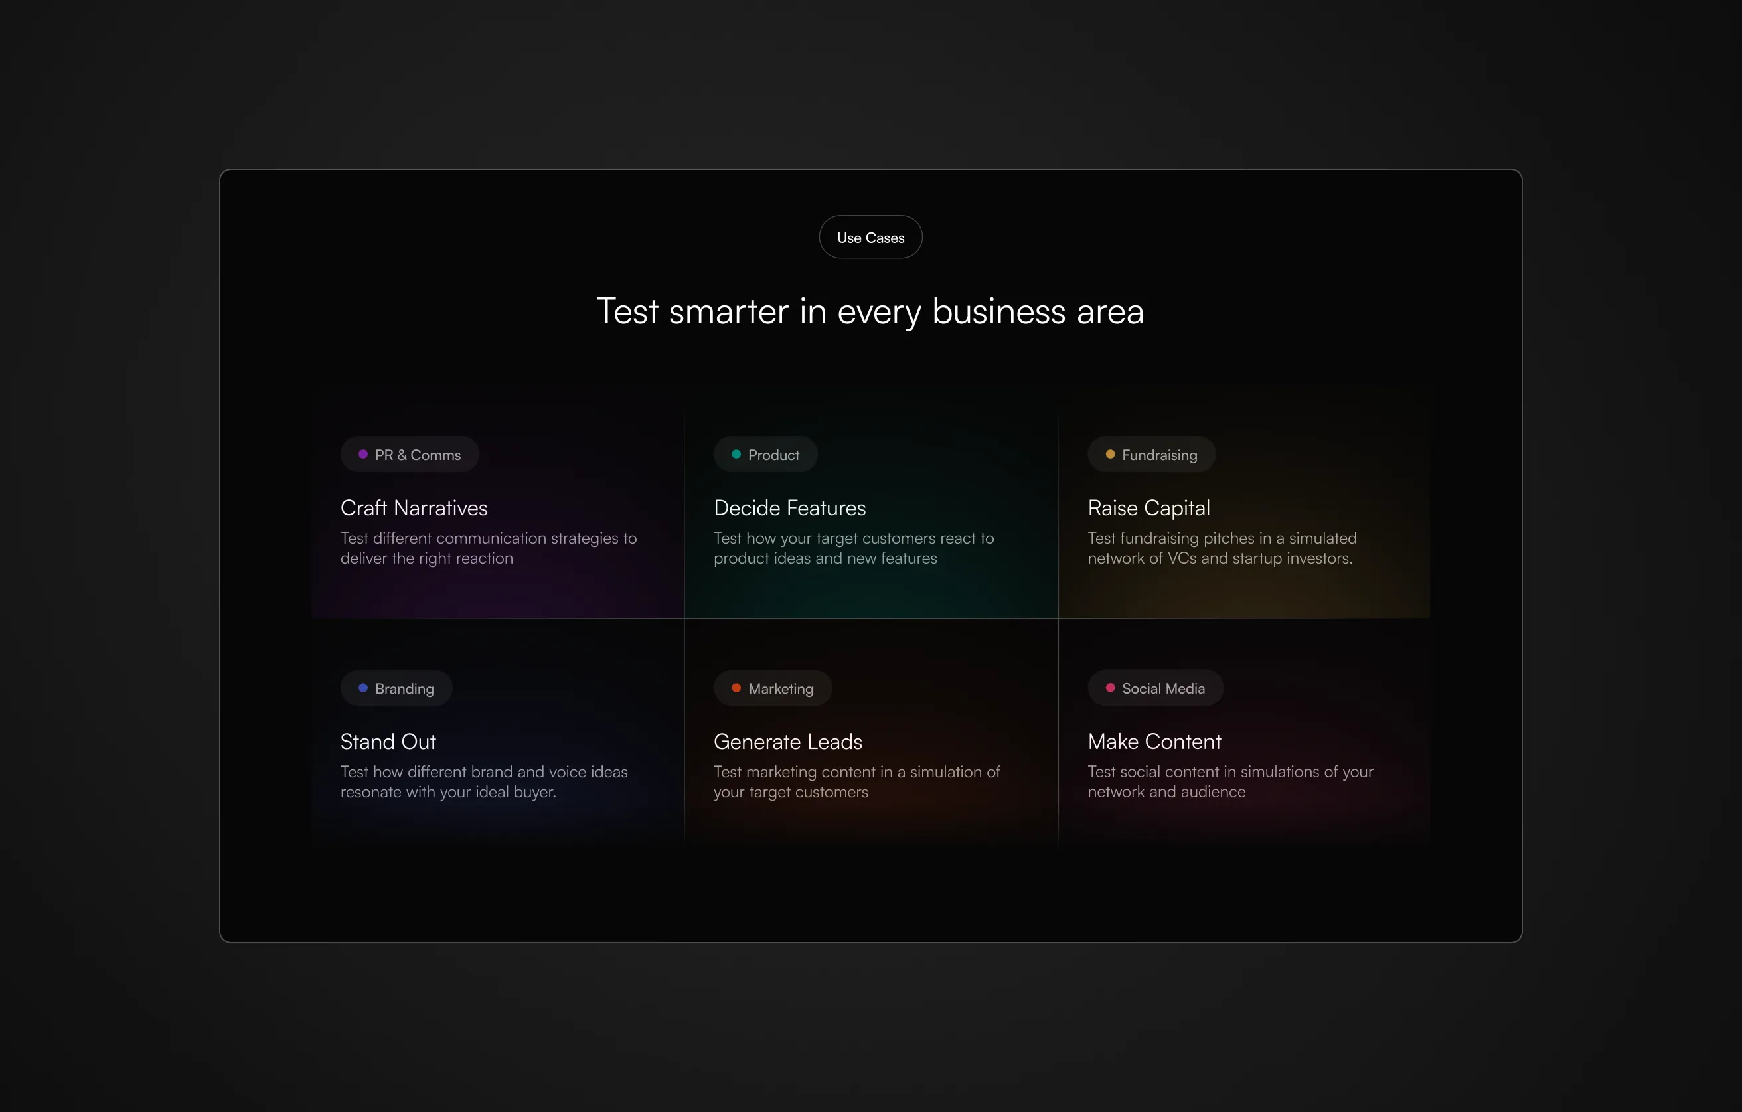Select the Branding tag

coord(404,688)
